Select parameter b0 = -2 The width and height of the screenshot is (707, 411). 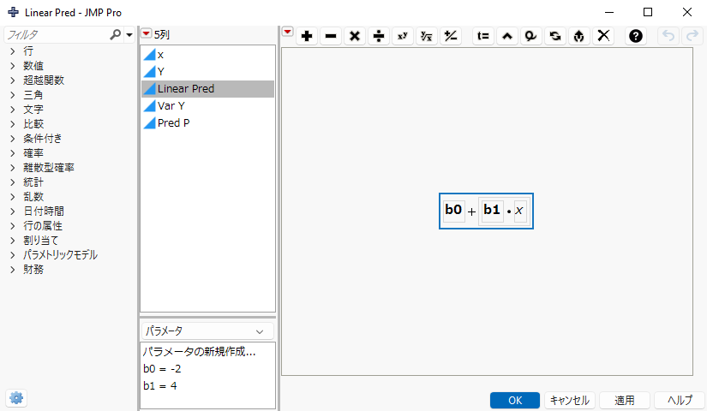tap(162, 369)
